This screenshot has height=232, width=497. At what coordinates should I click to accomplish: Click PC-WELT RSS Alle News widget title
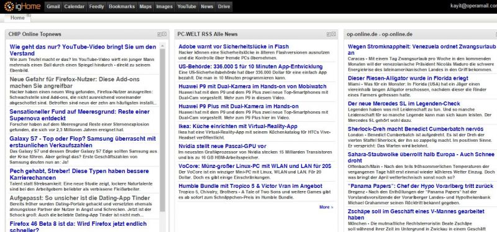[x=207, y=34]
